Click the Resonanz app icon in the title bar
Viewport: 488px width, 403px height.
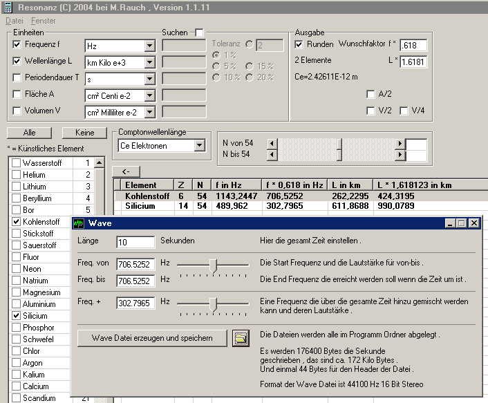pos(8,7)
